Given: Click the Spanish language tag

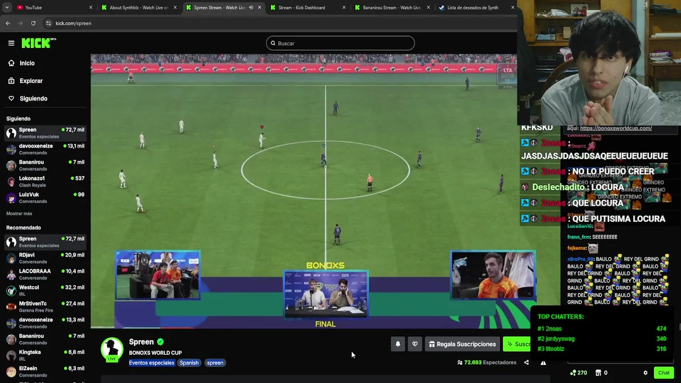Looking at the screenshot, I should click(x=189, y=363).
